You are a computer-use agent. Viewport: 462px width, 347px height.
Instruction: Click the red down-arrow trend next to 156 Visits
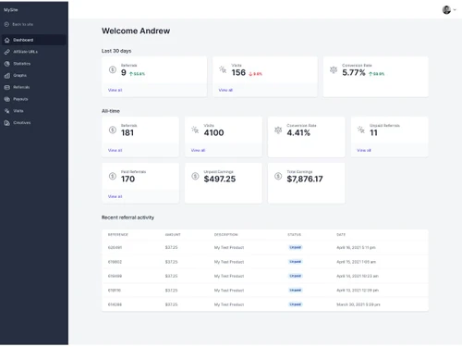[x=255, y=74]
